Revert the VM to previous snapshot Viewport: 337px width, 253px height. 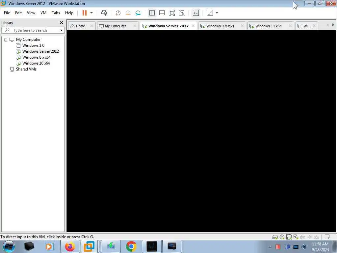[x=128, y=13]
